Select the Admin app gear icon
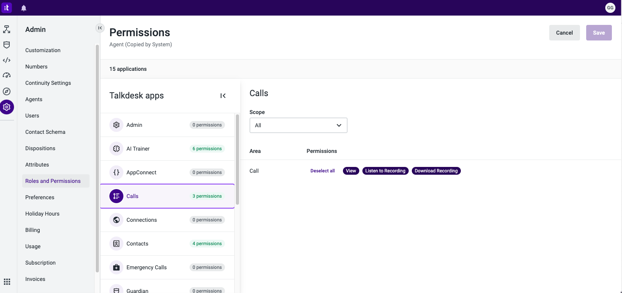This screenshot has height=293, width=622. point(116,125)
